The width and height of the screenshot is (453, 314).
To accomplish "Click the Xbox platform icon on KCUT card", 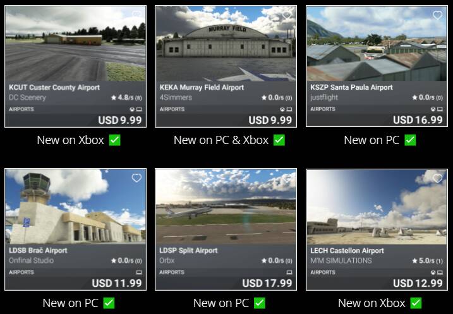I will pos(132,109).
